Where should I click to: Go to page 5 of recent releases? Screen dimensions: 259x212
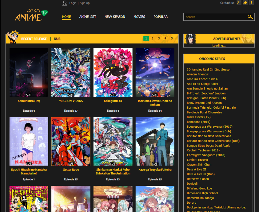[x=172, y=38]
